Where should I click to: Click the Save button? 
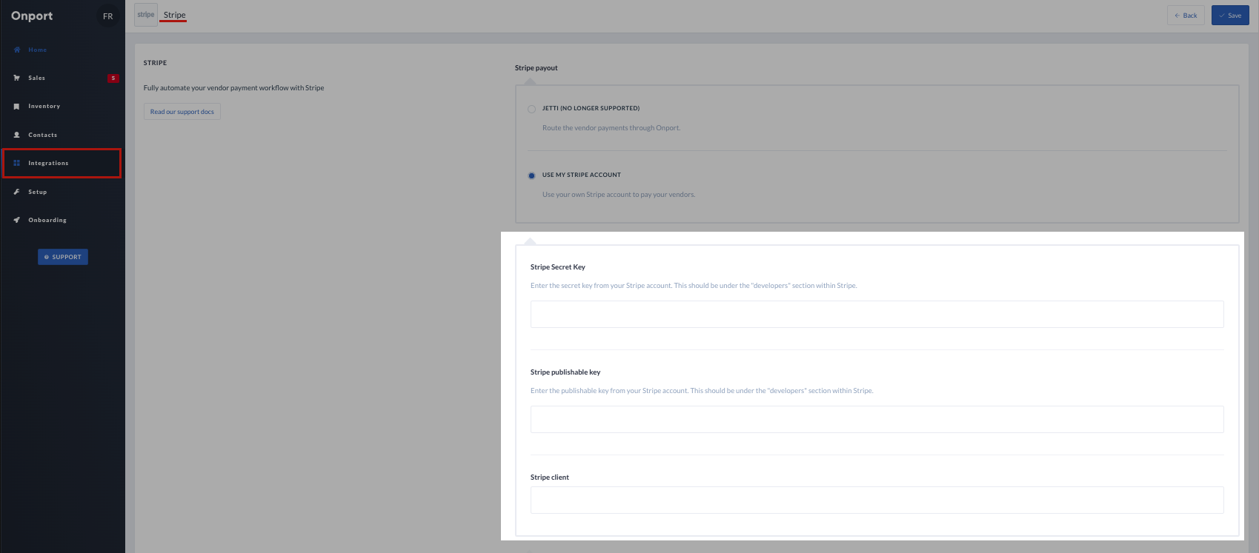point(1230,16)
